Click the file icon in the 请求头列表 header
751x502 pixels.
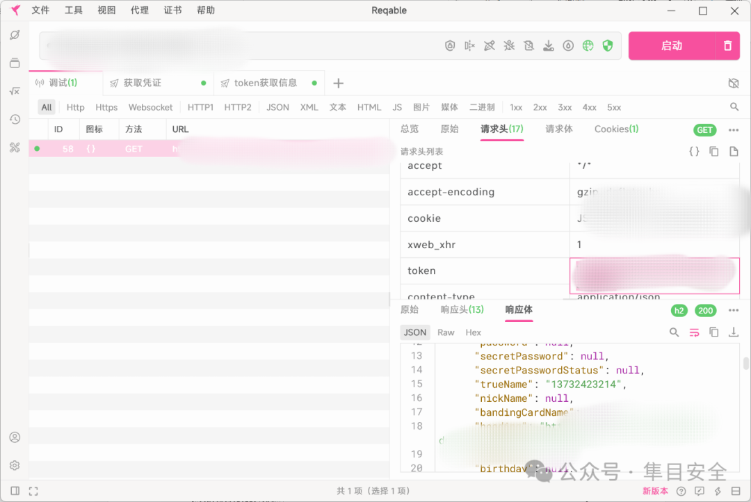pos(734,152)
